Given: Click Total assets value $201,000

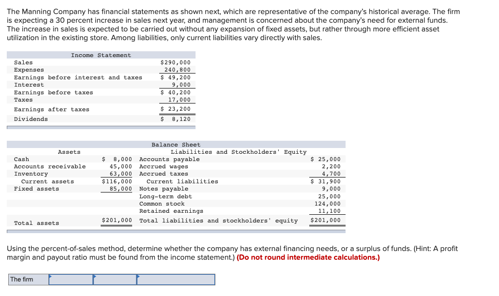Looking at the screenshot, I should point(117,221).
